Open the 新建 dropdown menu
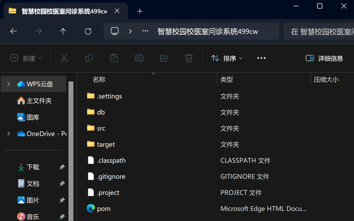The height and width of the screenshot is (221, 354). click(x=26, y=58)
